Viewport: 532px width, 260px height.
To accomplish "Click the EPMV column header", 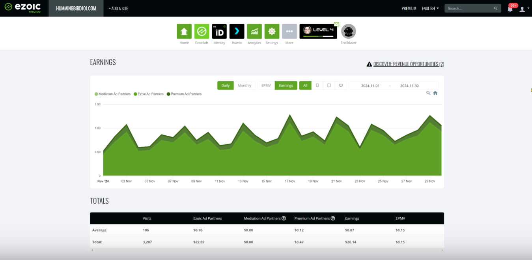I will click(x=400, y=218).
